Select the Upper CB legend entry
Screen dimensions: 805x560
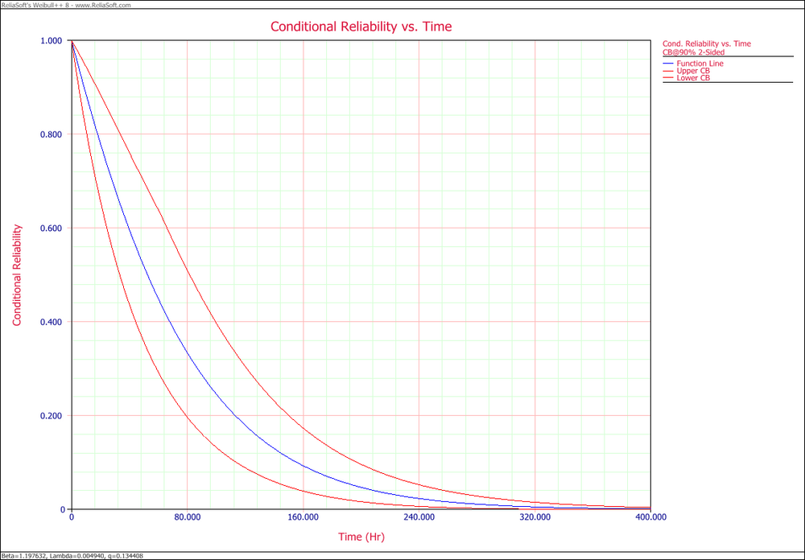pyautogui.click(x=693, y=71)
